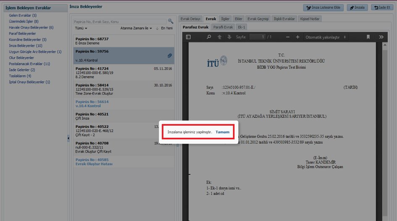The width and height of the screenshot is (397, 221).
Task: Click the search field Papirüs No, Evrak Sayı, Konu
Action: coord(120,22)
